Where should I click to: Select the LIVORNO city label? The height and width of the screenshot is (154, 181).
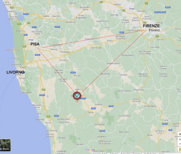(x=15, y=72)
